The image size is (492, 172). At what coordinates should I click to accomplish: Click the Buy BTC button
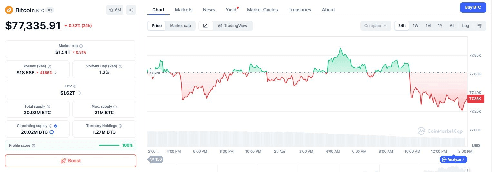click(473, 7)
